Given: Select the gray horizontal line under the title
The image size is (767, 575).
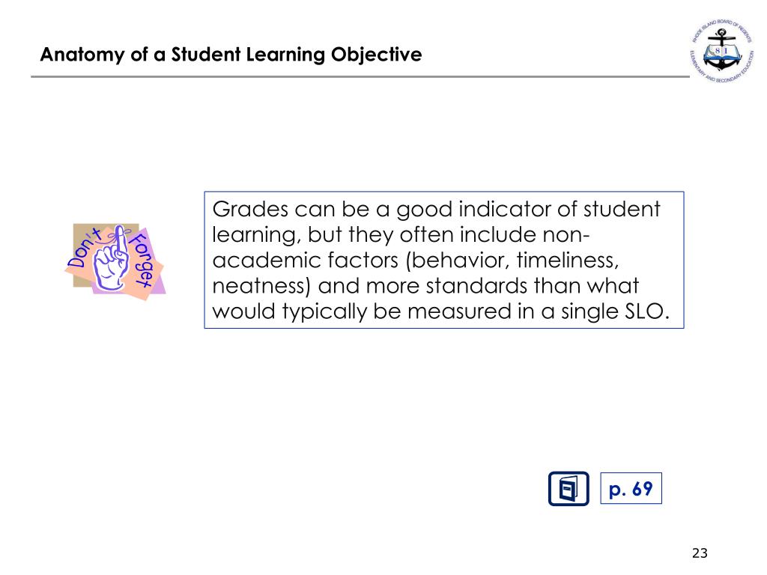Looking at the screenshot, I should [360, 76].
